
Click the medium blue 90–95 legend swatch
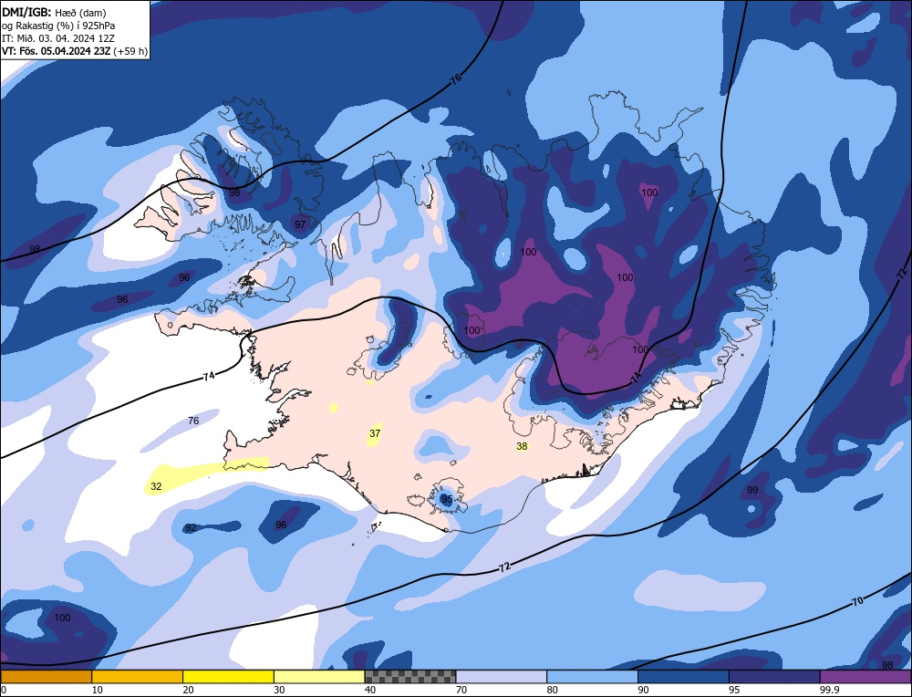(683, 677)
